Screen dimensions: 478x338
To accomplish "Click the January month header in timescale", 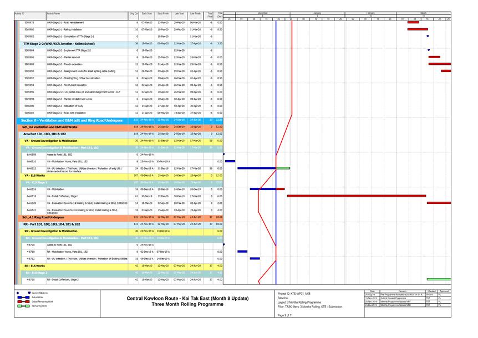I will pos(317,12).
